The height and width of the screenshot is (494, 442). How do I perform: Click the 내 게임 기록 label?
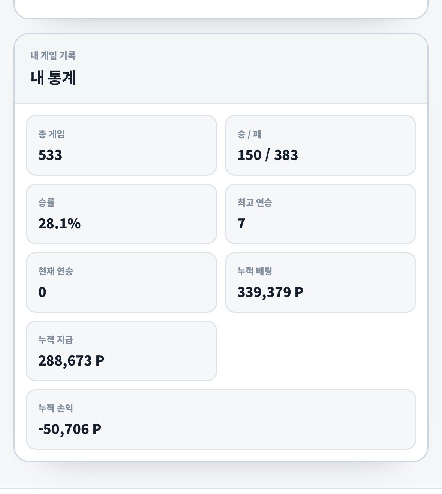click(x=53, y=55)
